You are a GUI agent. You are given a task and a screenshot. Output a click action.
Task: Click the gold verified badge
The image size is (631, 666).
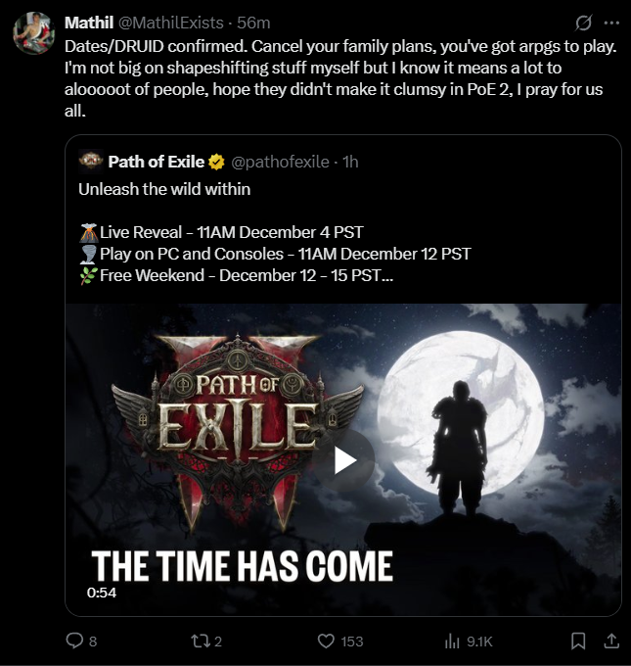216,162
